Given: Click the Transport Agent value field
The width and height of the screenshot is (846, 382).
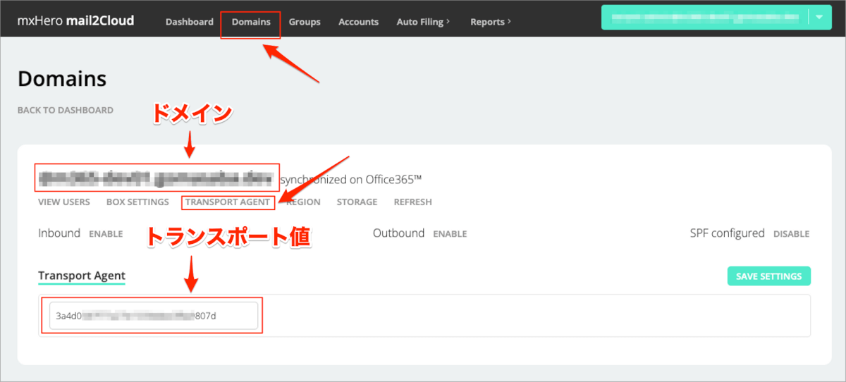Looking at the screenshot, I should pos(154,316).
